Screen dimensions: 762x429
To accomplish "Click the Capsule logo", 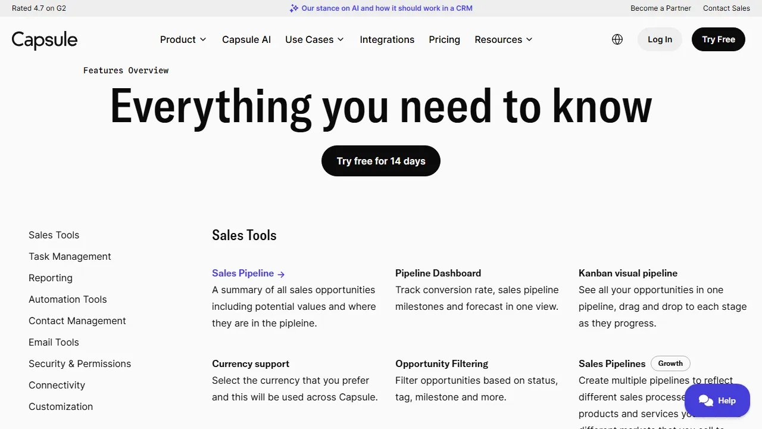I will coord(45,40).
